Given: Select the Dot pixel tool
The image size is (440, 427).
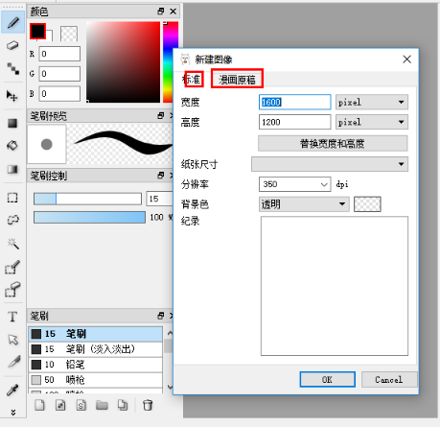Looking at the screenshot, I should 12,68.
